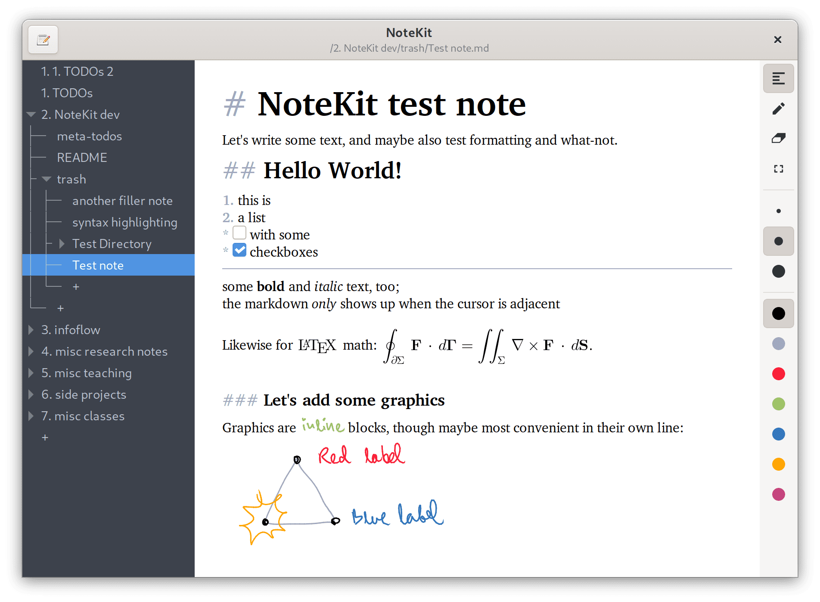Choose the green pen color

pyautogui.click(x=778, y=404)
